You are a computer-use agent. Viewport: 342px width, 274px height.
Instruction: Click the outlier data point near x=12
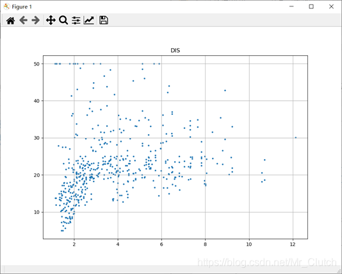click(295, 137)
